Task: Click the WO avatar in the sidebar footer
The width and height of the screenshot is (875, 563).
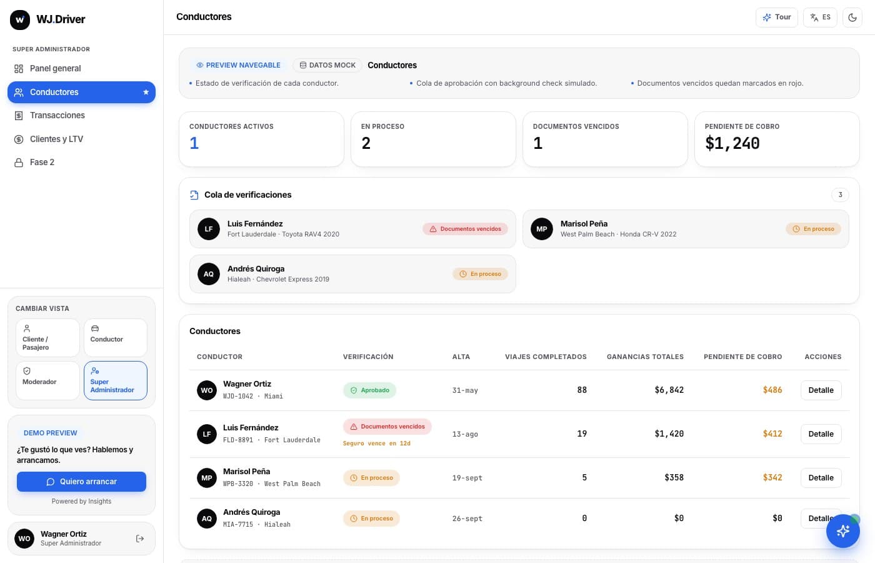Action: 24,539
